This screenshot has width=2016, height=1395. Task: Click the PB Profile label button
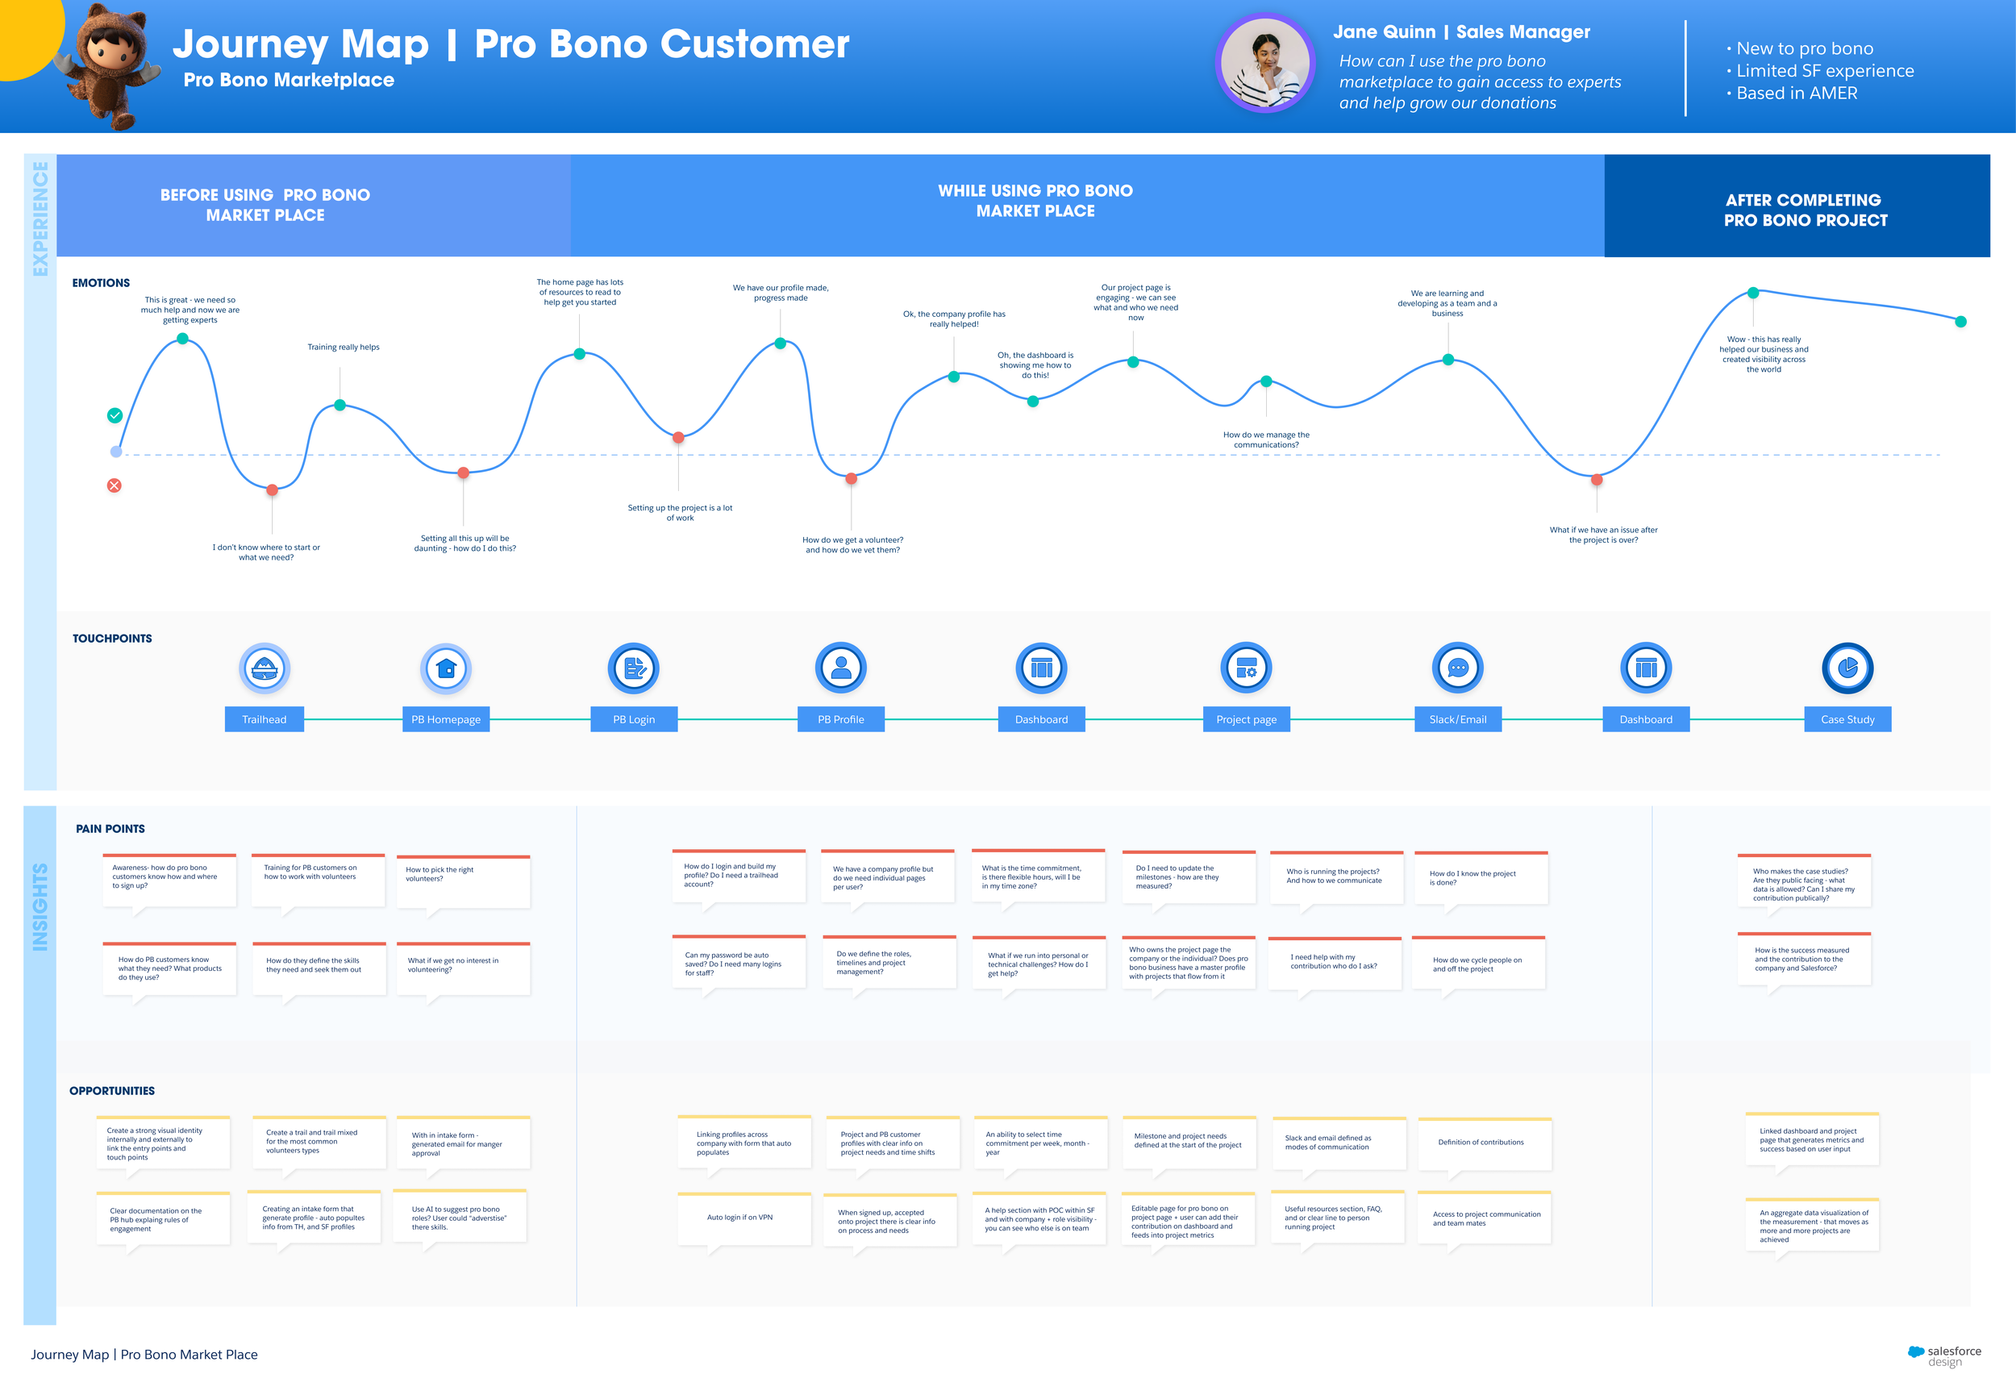coord(840,719)
